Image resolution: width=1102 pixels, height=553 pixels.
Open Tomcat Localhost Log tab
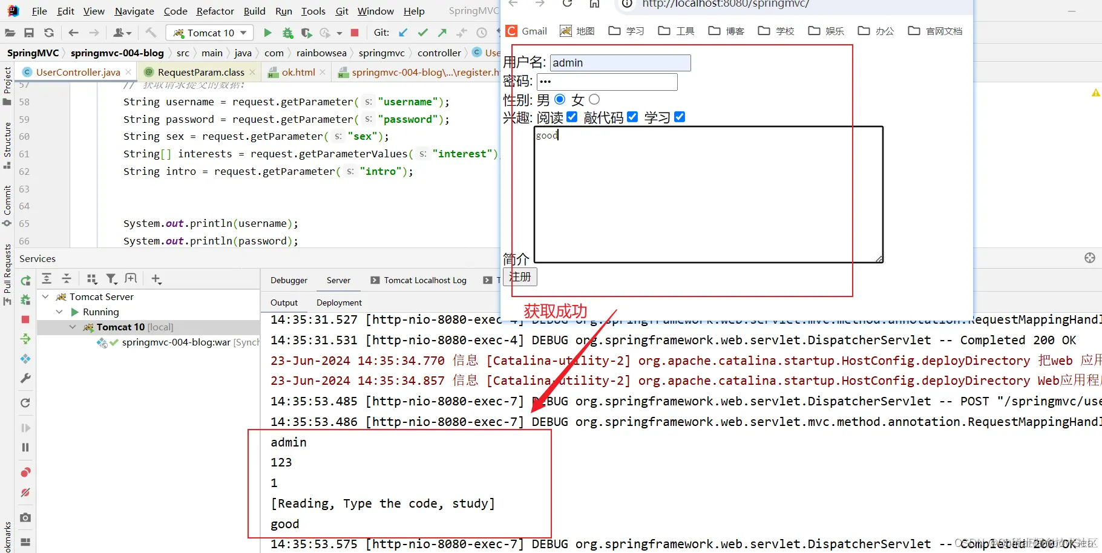(418, 280)
